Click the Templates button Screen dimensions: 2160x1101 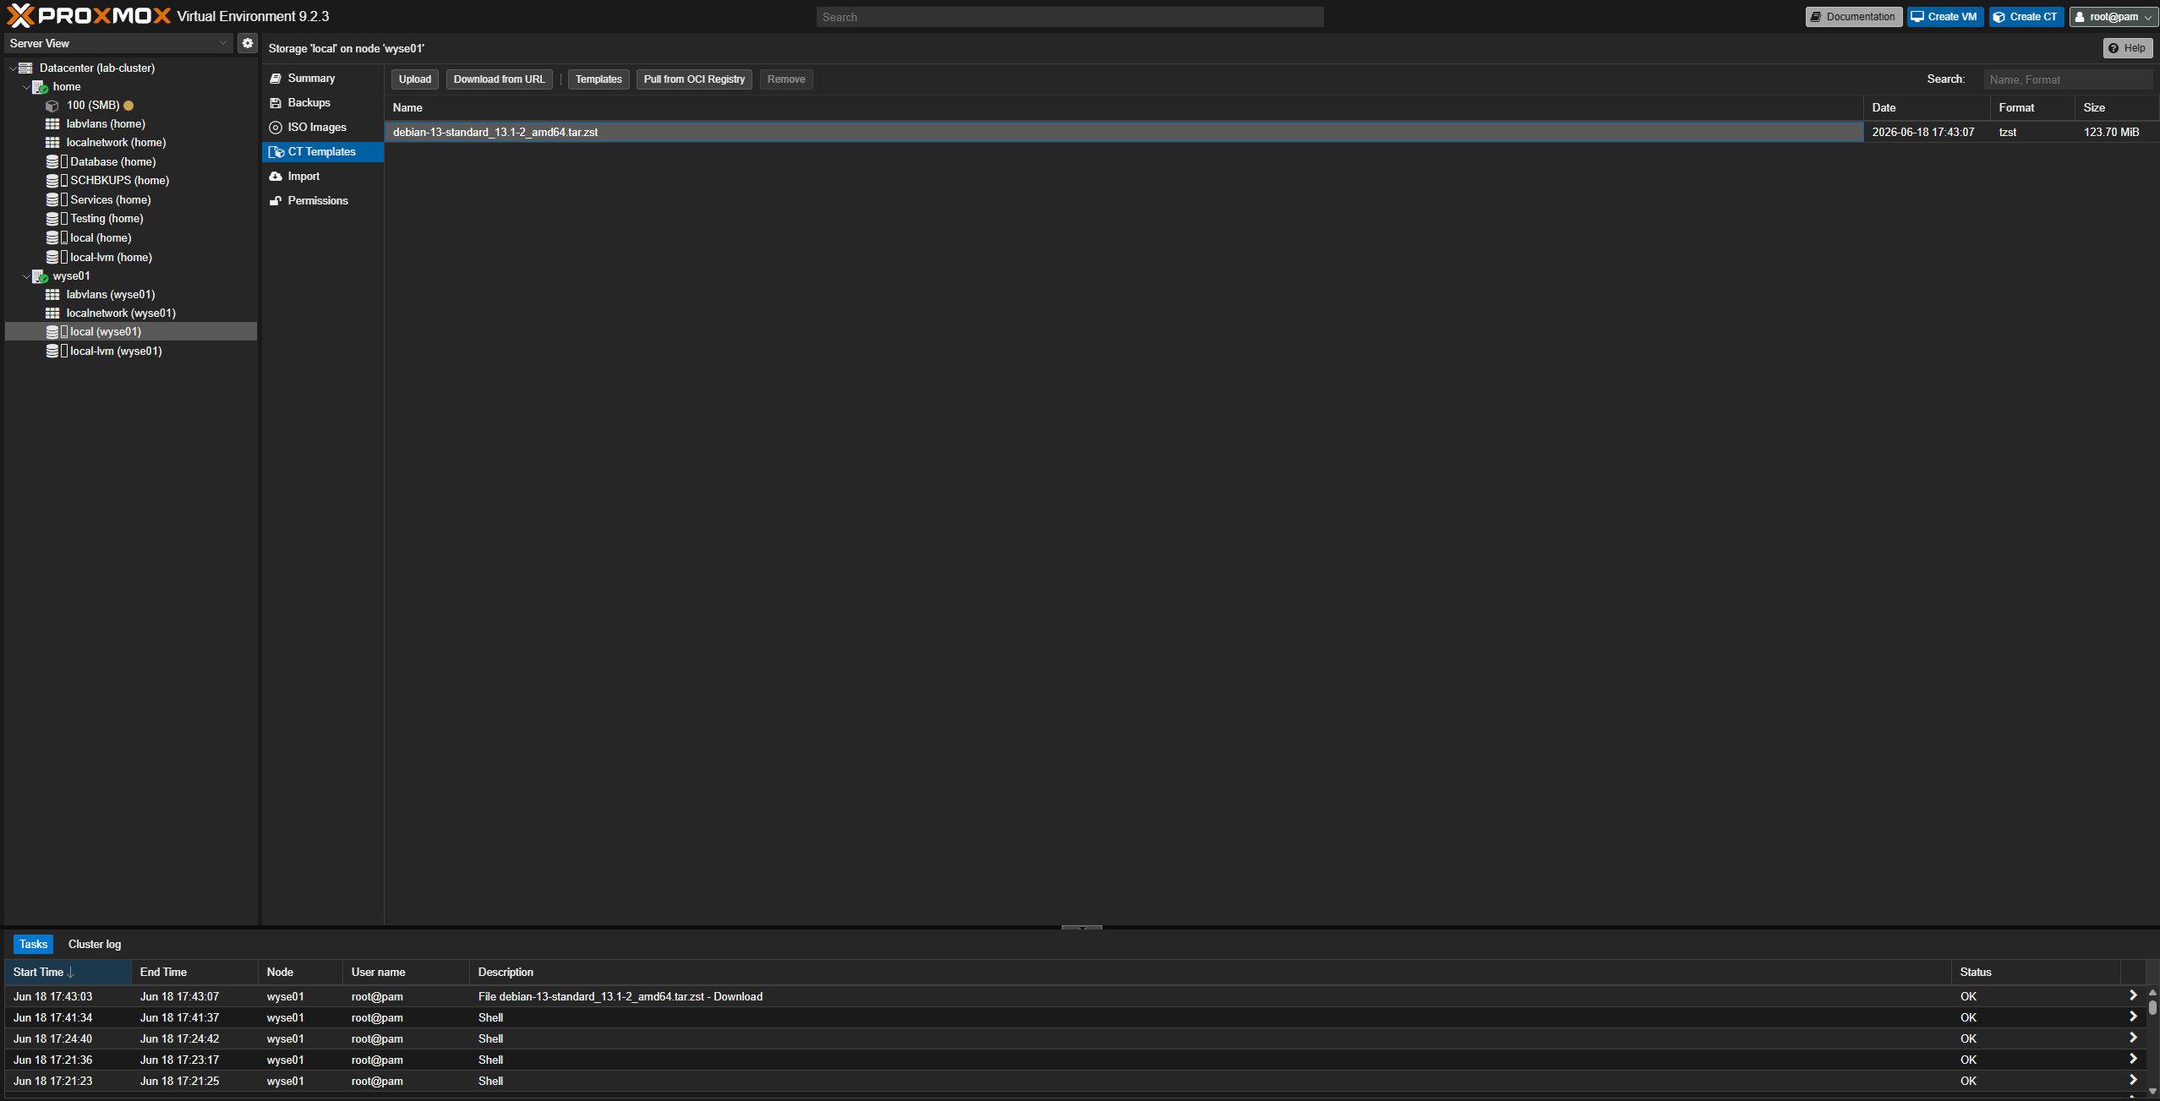599,79
